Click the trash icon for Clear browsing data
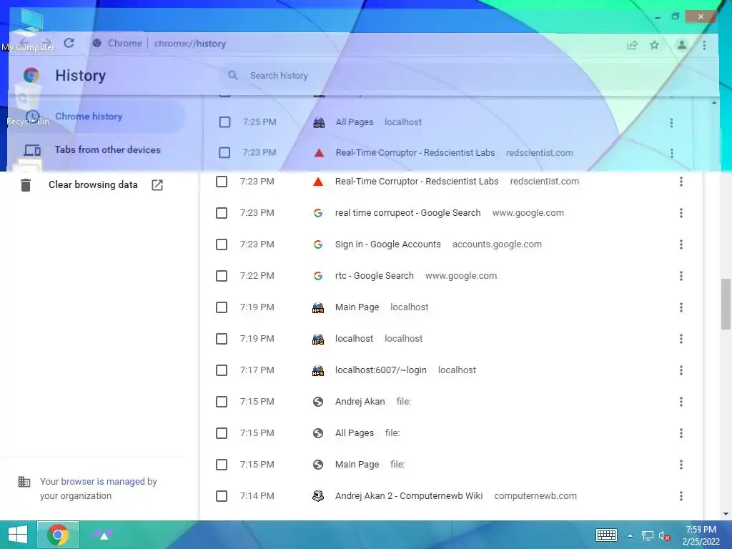The image size is (732, 549). (x=26, y=185)
